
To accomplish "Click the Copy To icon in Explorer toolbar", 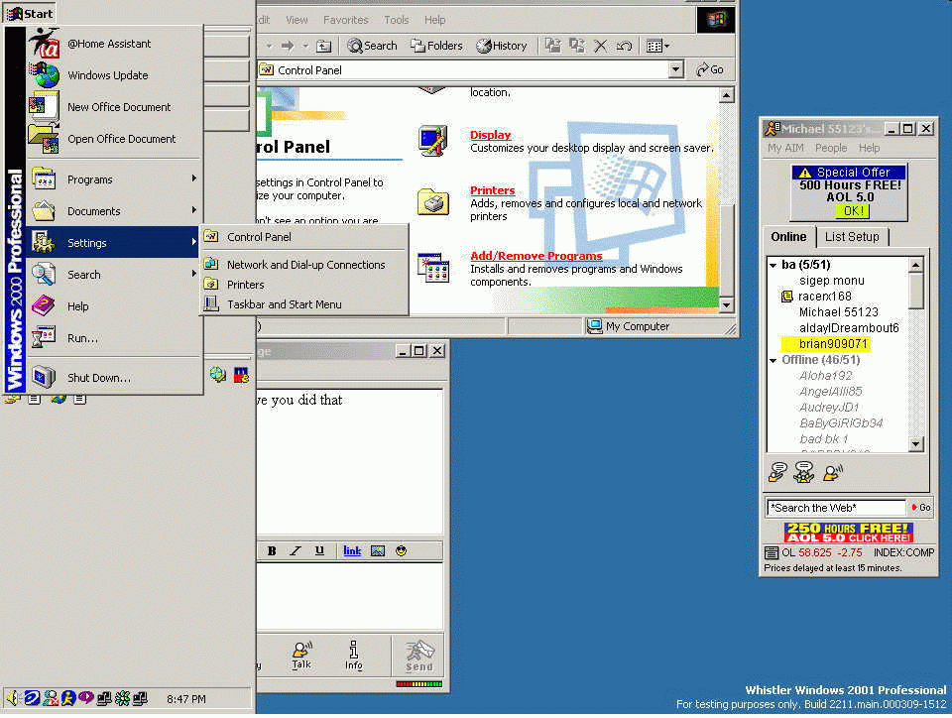I will [577, 46].
